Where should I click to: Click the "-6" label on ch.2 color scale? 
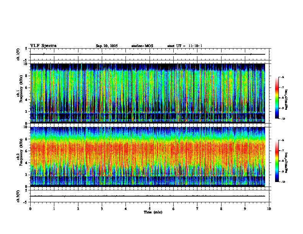point(282,140)
